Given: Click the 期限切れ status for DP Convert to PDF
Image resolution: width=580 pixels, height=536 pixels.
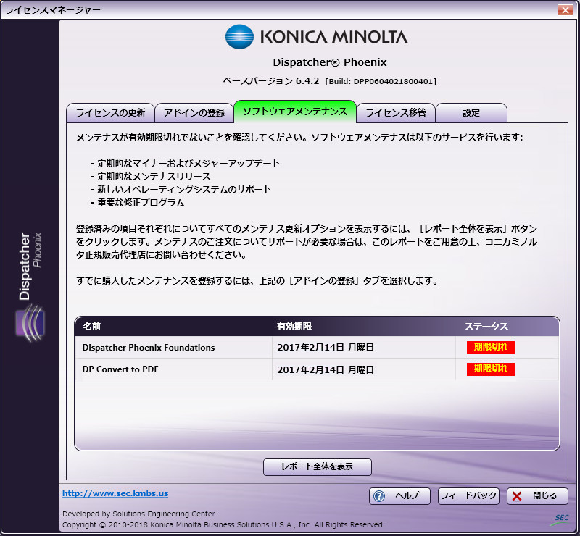Looking at the screenshot, I should point(491,369).
